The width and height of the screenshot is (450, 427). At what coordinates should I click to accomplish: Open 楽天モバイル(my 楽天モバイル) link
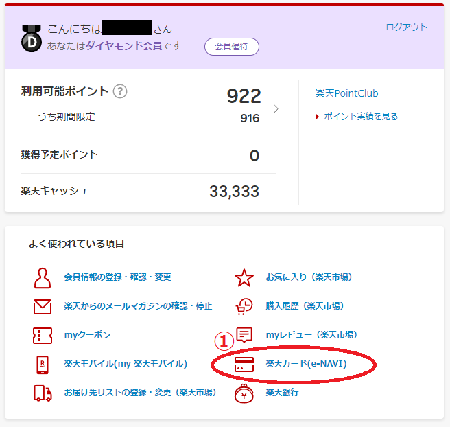126,364
